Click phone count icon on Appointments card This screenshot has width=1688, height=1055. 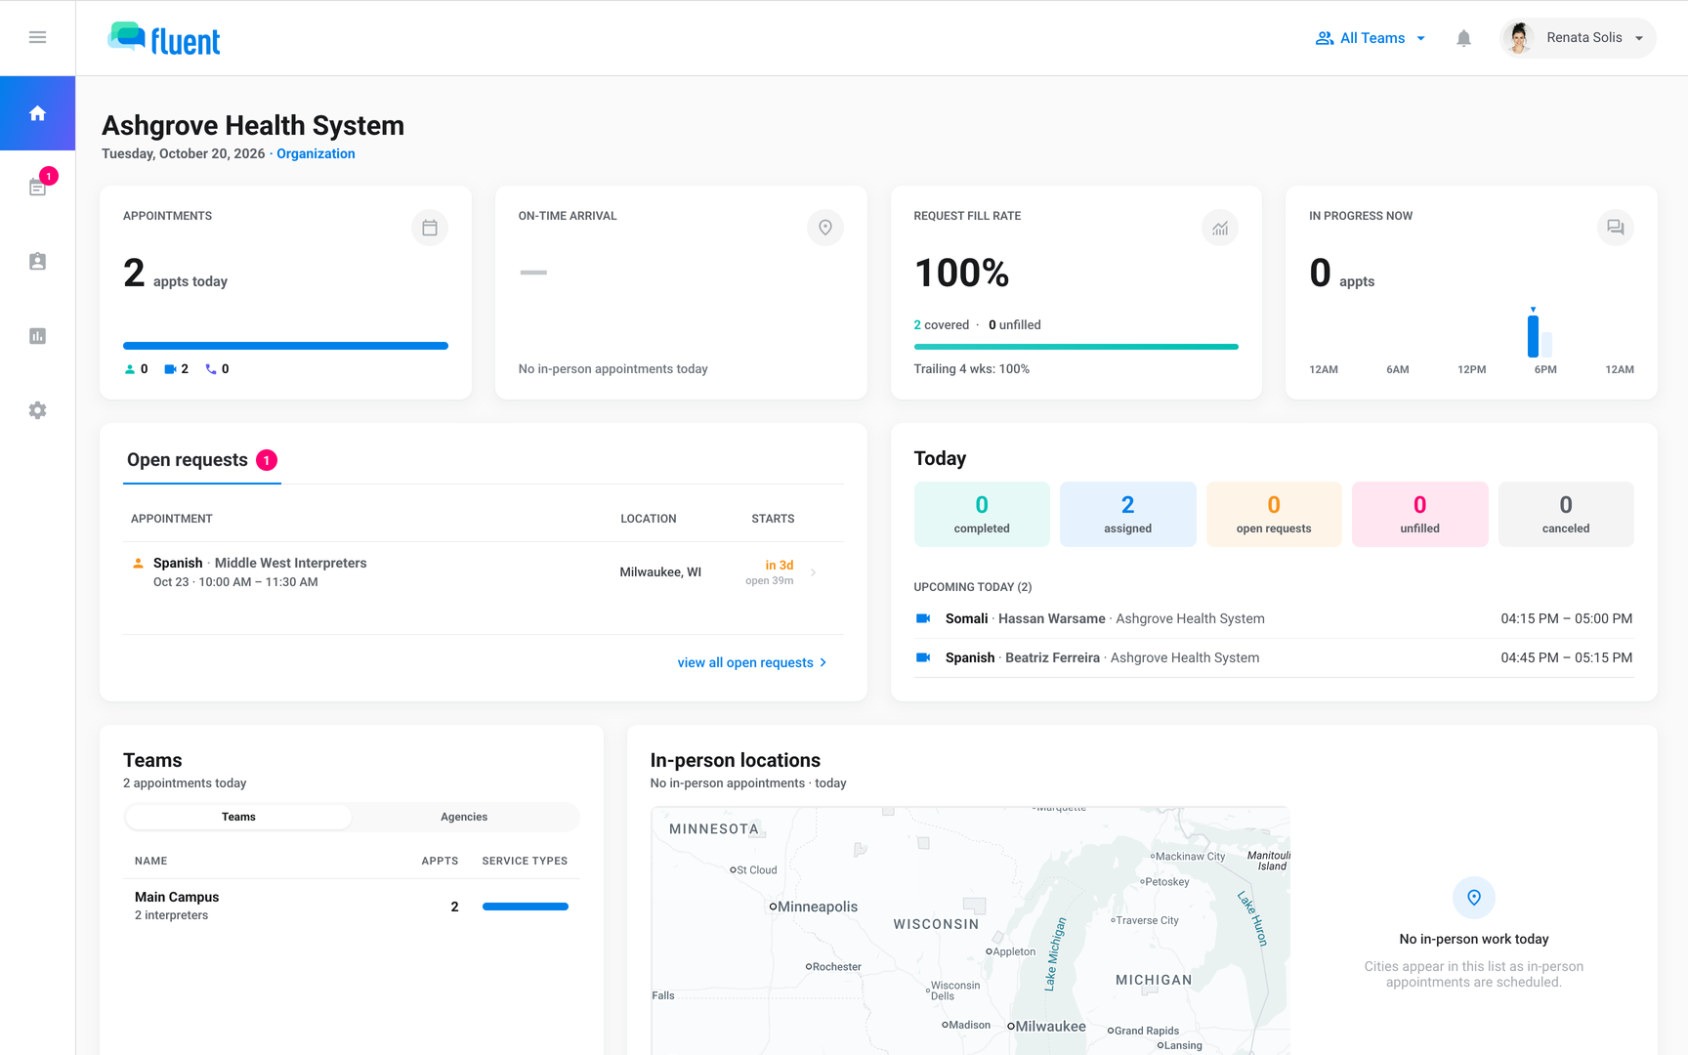(x=211, y=369)
